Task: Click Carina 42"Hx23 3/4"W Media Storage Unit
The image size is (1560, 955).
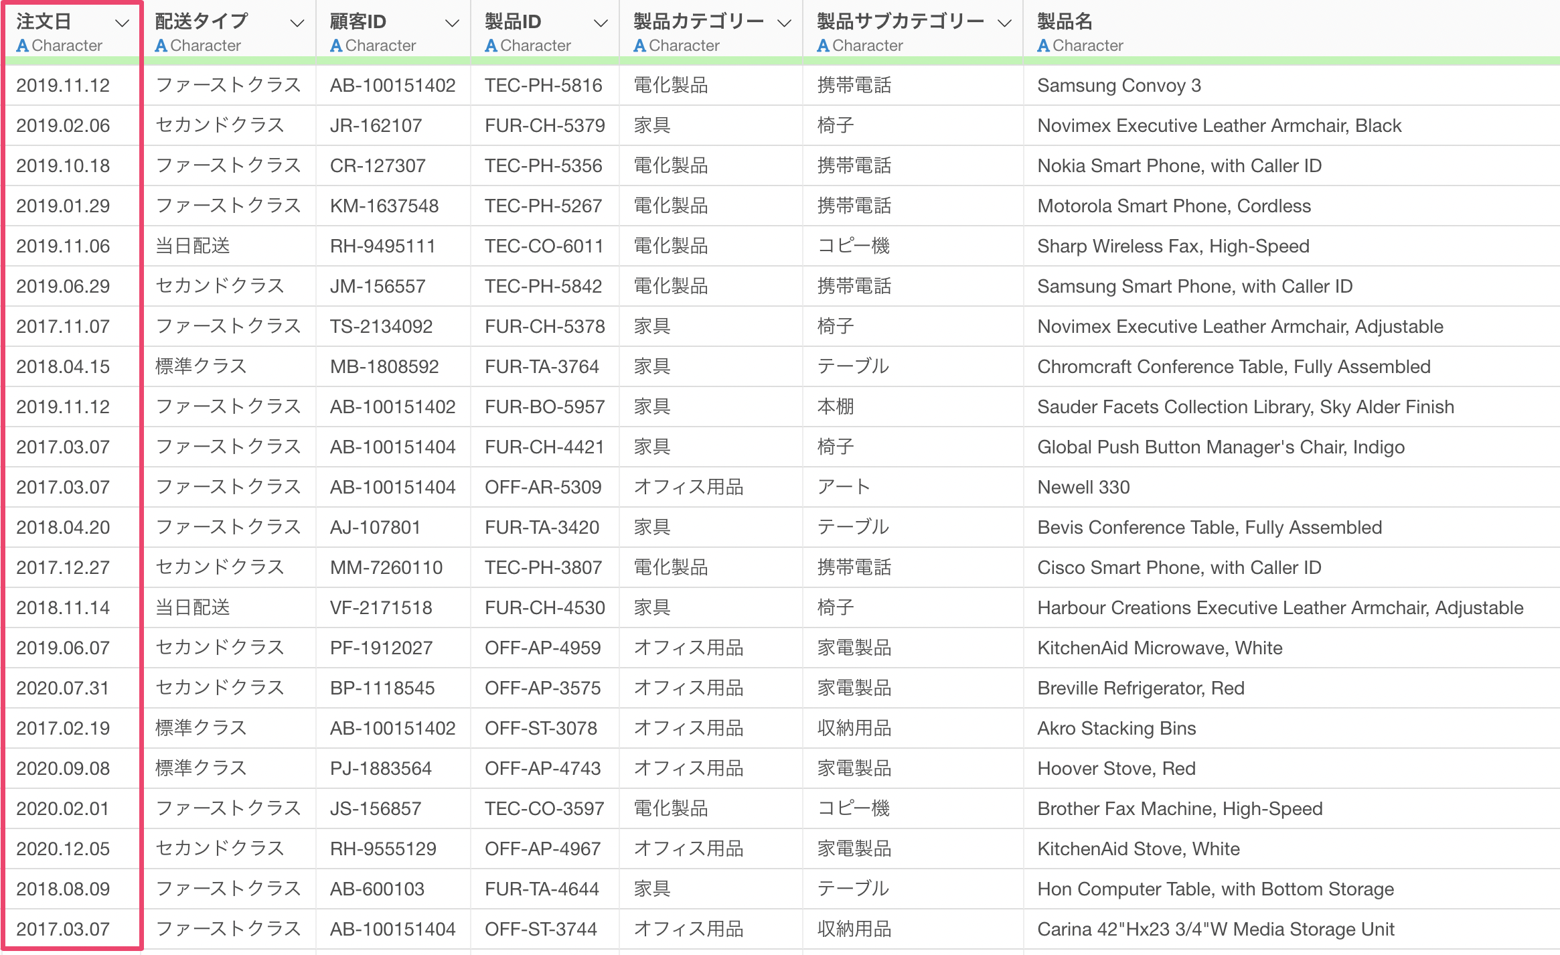Action: 1216,929
